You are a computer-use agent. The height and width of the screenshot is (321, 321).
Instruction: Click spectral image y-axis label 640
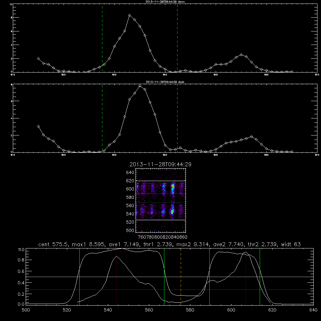pos(130,173)
